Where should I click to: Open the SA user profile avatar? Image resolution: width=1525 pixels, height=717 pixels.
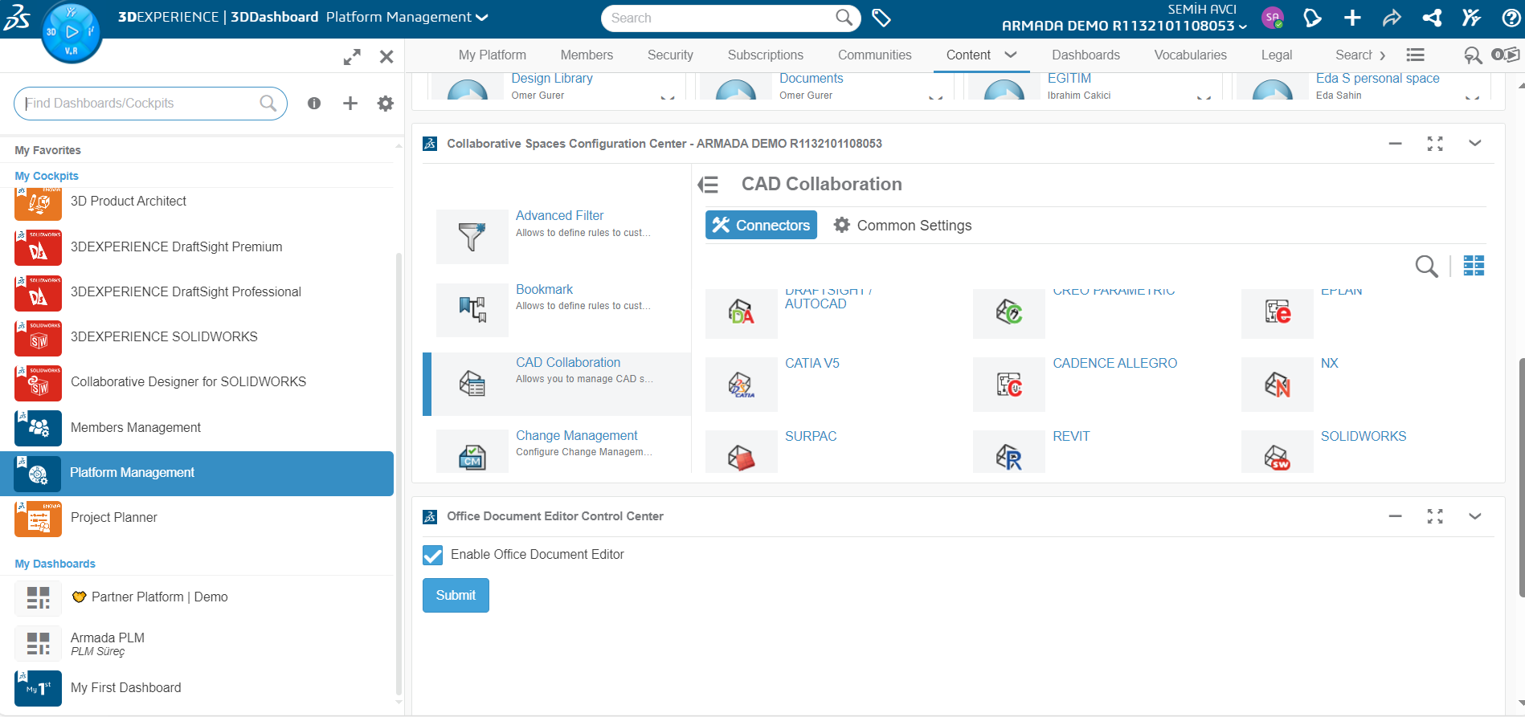pos(1272,17)
